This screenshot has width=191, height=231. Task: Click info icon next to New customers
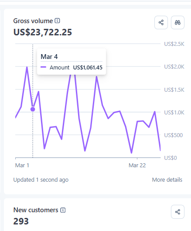coord(63,210)
